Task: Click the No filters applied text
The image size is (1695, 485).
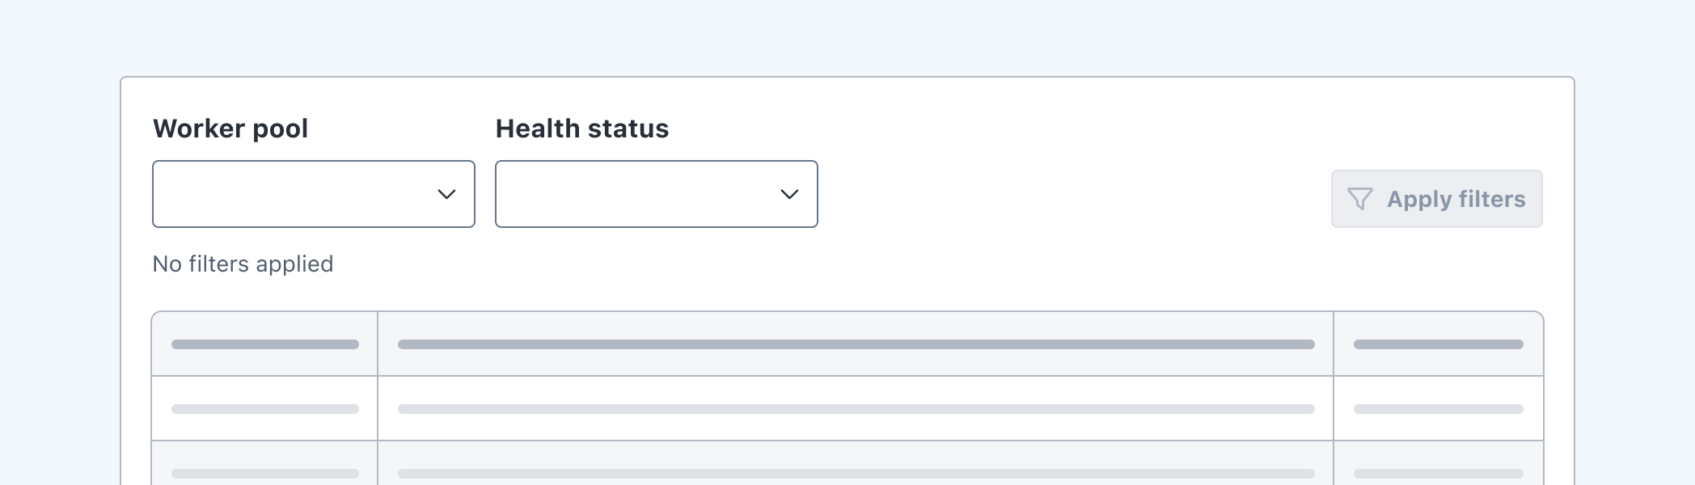Action: click(x=242, y=264)
